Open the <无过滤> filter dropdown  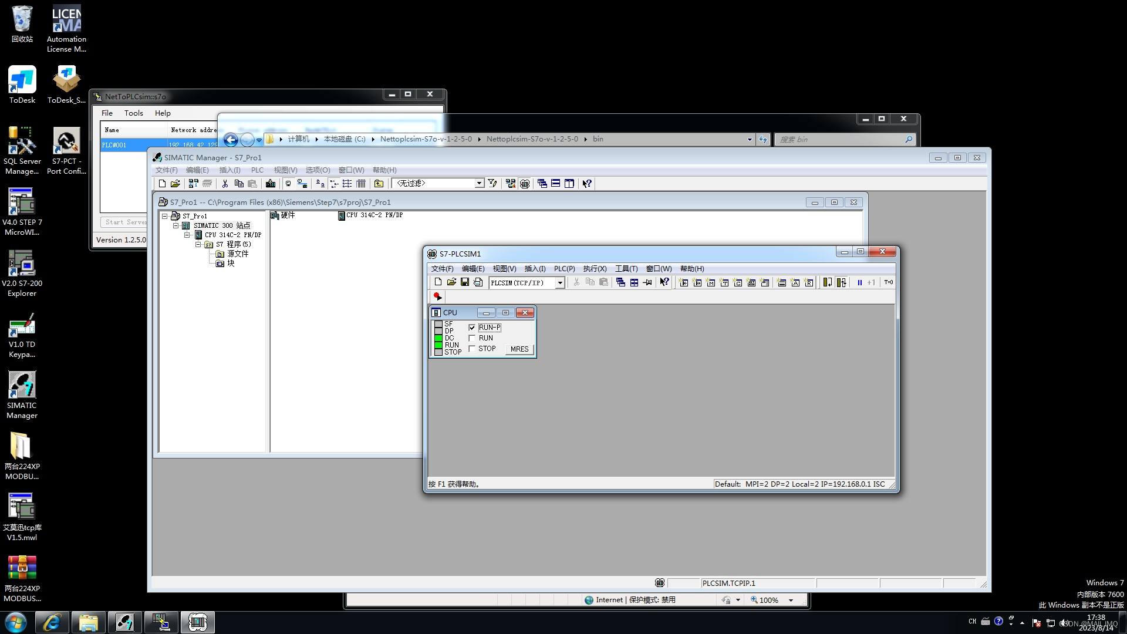[x=479, y=184]
